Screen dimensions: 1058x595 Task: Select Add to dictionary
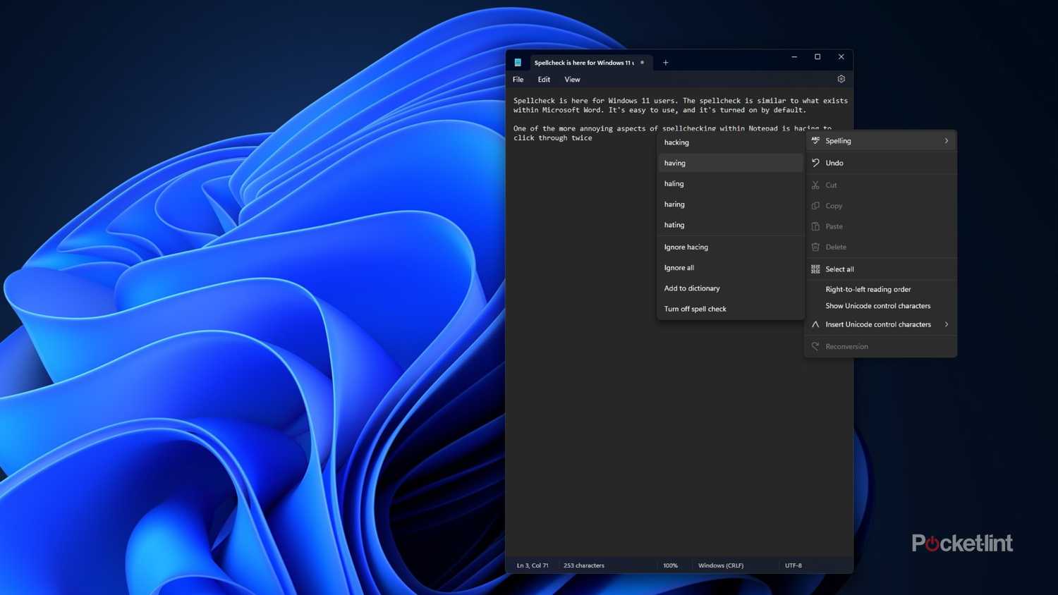tap(692, 288)
